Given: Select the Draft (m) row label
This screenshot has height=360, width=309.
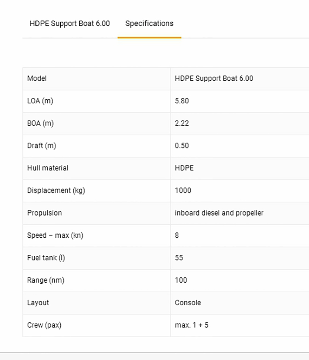Looking at the screenshot, I should click(x=41, y=145).
